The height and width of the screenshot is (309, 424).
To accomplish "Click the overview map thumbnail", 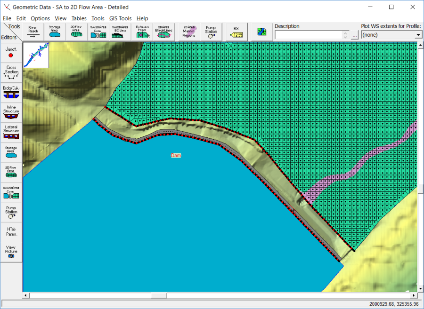I will (x=36, y=55).
